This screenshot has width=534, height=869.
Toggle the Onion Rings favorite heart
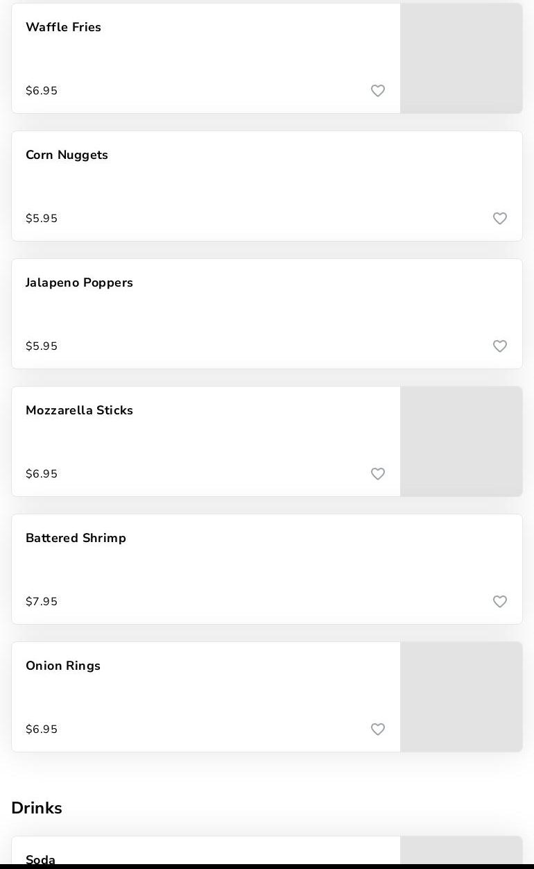378,729
